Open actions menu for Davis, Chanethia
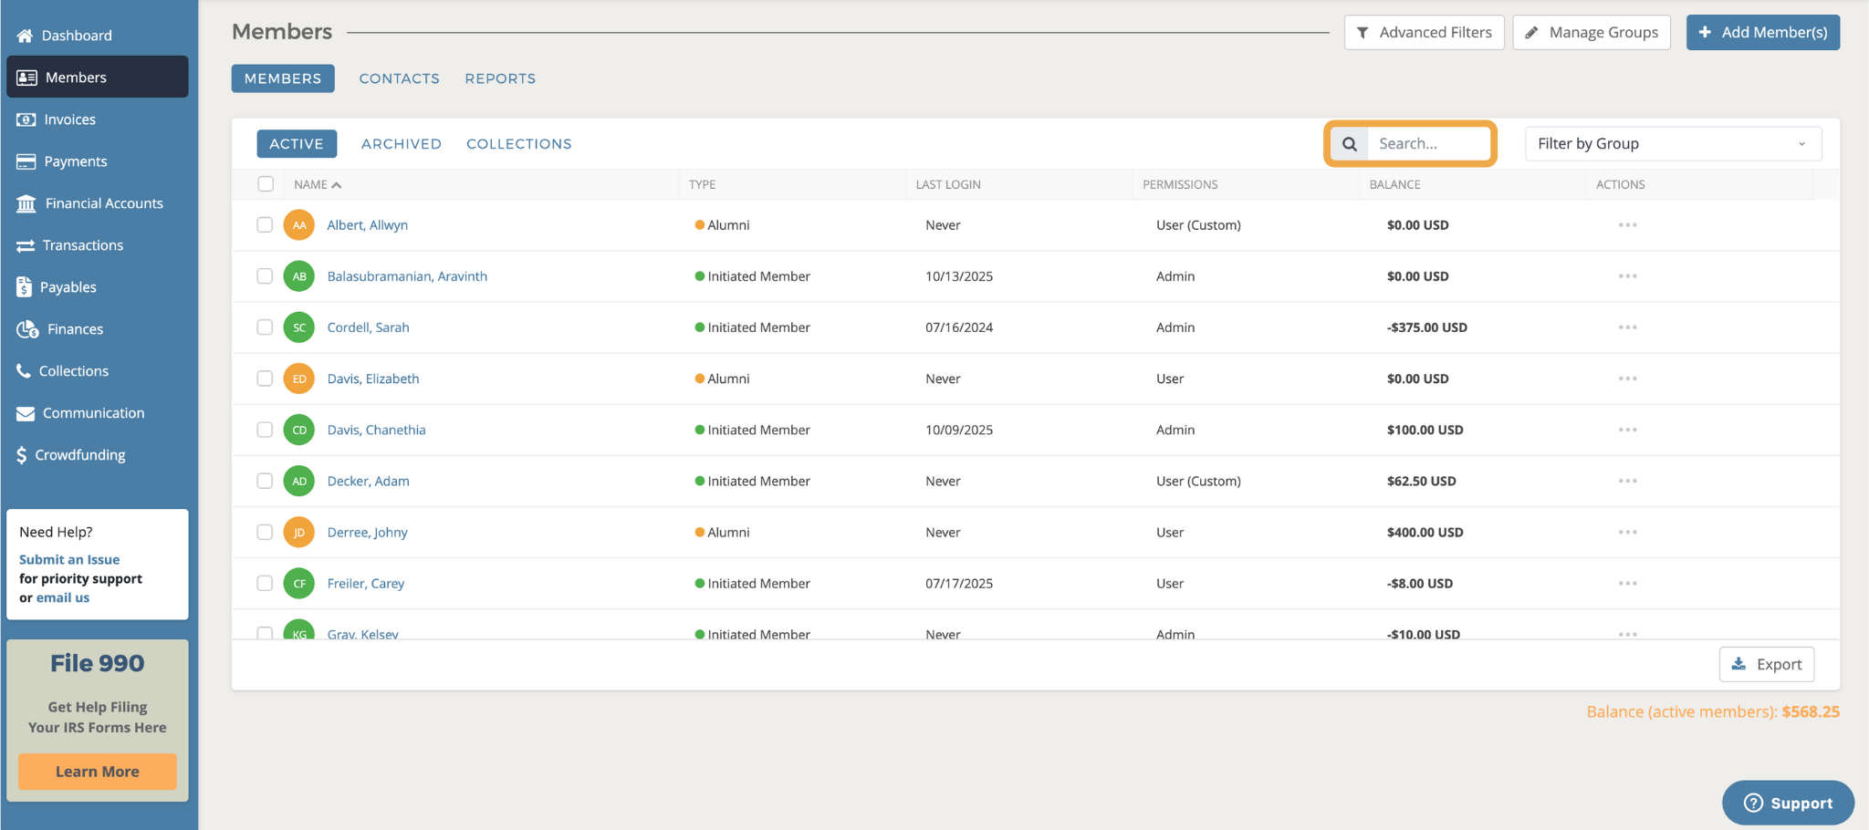Viewport: 1869px width, 830px height. click(x=1628, y=430)
